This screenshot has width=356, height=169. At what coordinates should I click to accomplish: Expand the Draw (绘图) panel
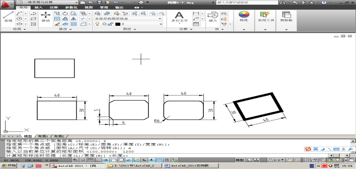pyautogui.click(x=19, y=29)
